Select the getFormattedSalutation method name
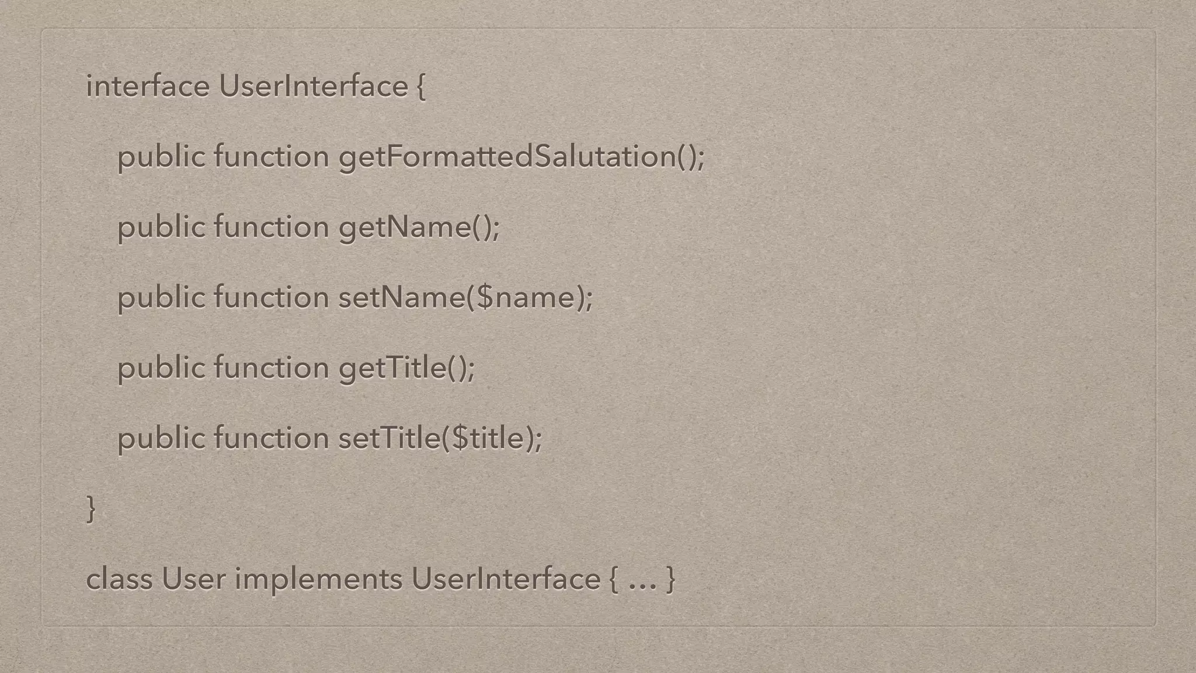This screenshot has height=673, width=1196. (507, 157)
